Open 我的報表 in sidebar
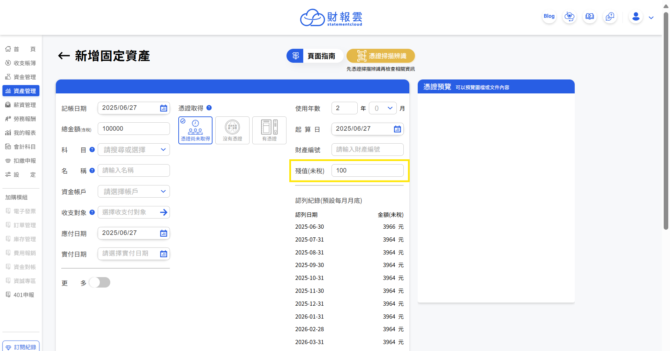 click(21, 133)
